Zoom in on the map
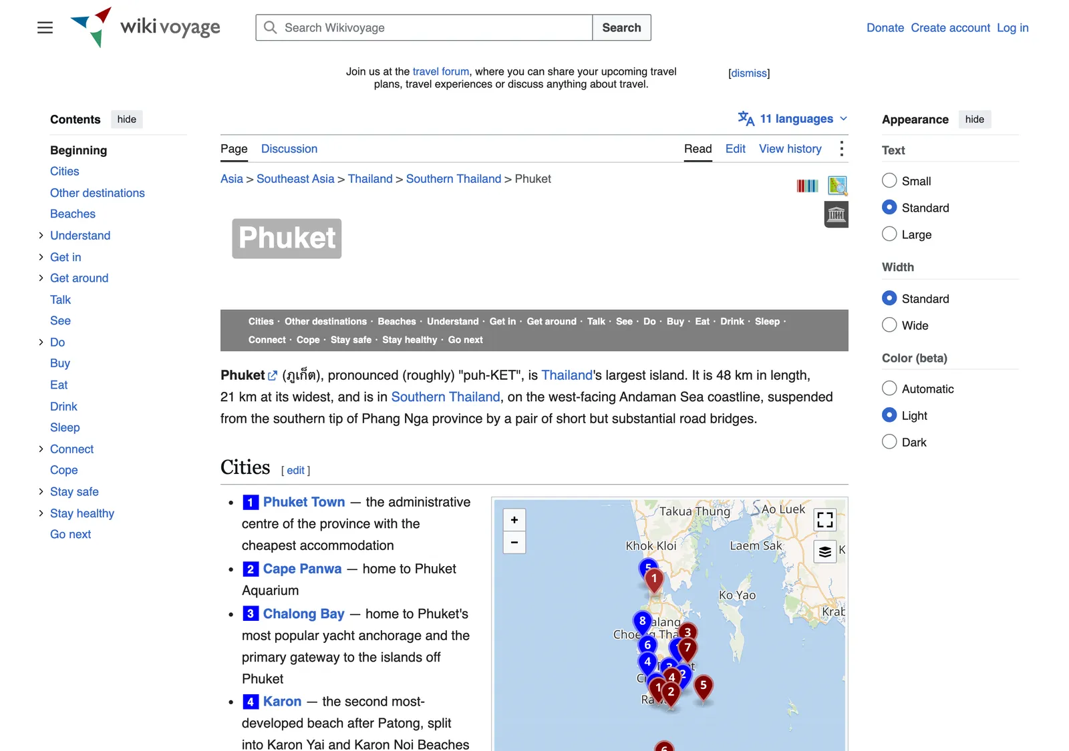 514,520
